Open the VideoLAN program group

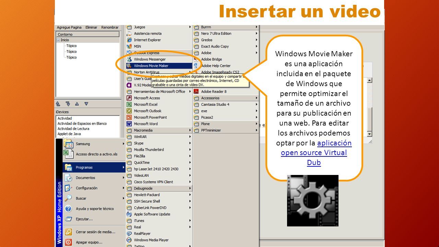coord(159,175)
